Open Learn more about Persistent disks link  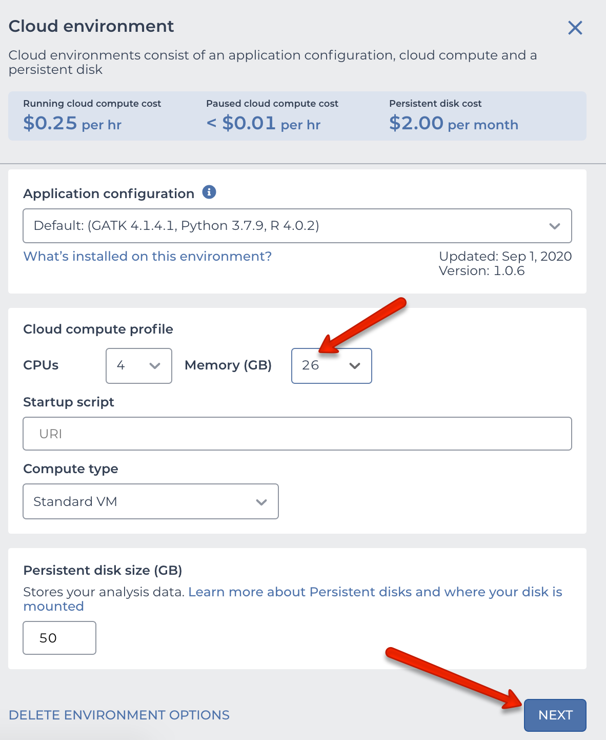tap(293, 599)
